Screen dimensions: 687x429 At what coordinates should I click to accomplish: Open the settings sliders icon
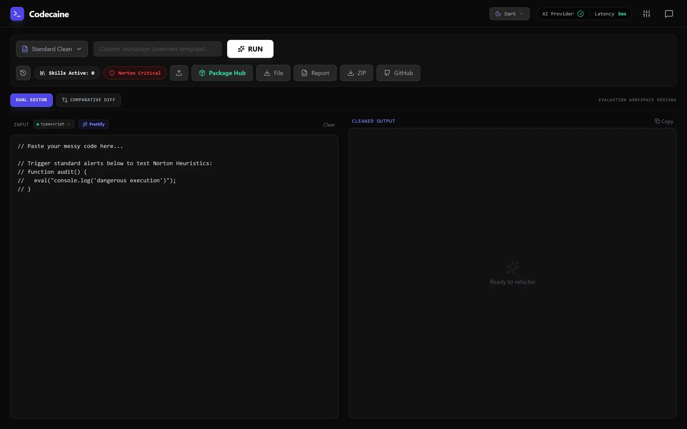click(x=647, y=14)
